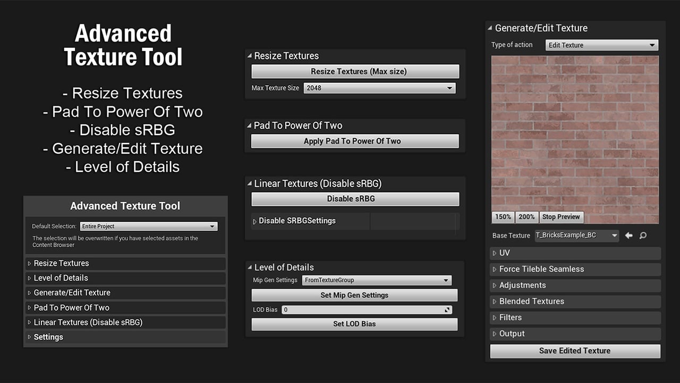Click Resize Textures (Max size)

354,71
